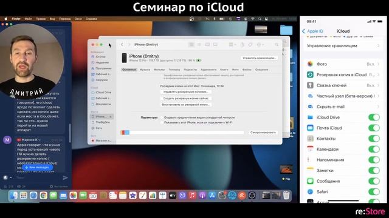The width and height of the screenshot is (389, 218).
Task: Switch to Фото tab in Finder
Action: [x=235, y=70]
